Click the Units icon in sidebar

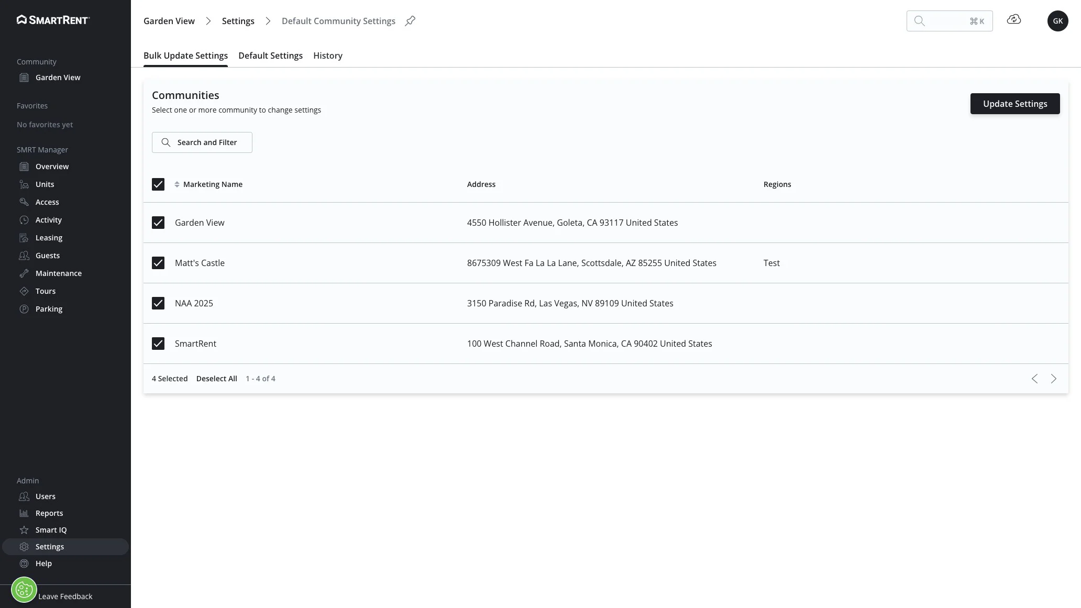click(x=24, y=184)
